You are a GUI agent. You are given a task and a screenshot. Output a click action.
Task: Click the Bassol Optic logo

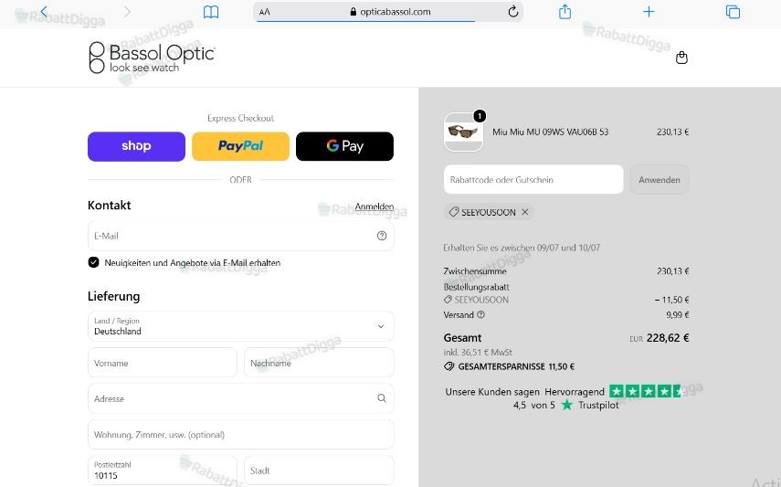[x=152, y=58]
